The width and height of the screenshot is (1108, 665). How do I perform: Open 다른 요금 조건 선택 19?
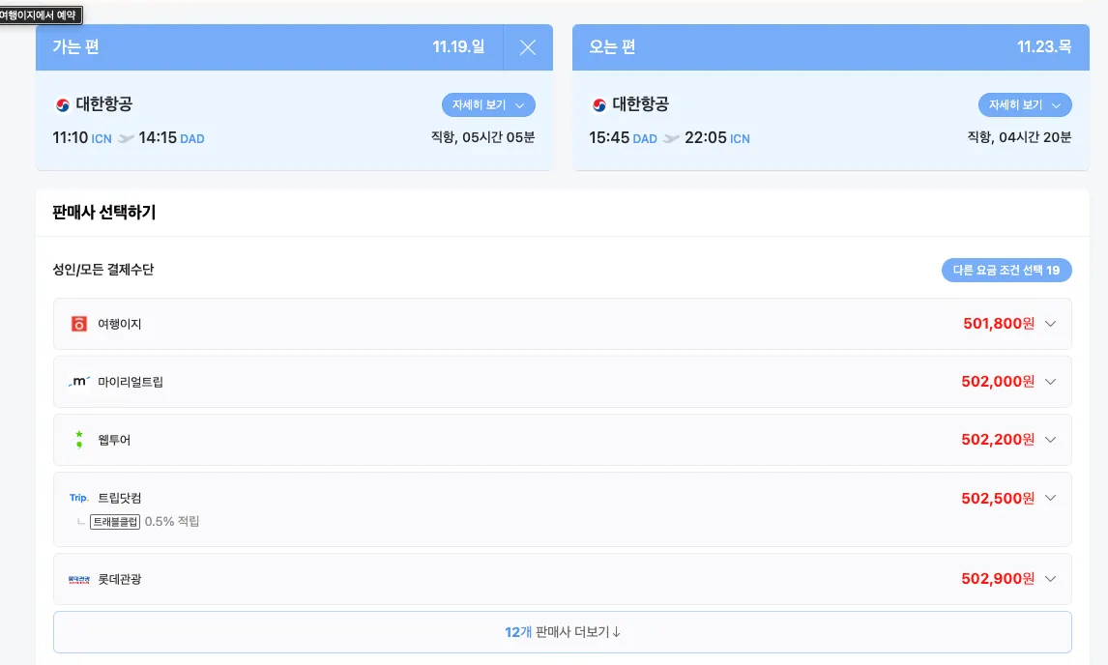tap(1006, 270)
